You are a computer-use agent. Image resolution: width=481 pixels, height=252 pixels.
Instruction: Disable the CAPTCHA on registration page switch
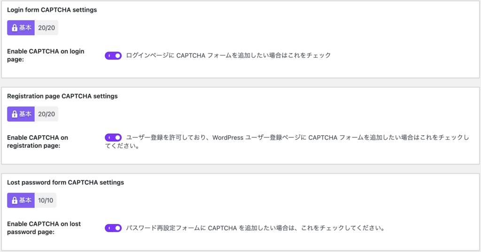113,137
